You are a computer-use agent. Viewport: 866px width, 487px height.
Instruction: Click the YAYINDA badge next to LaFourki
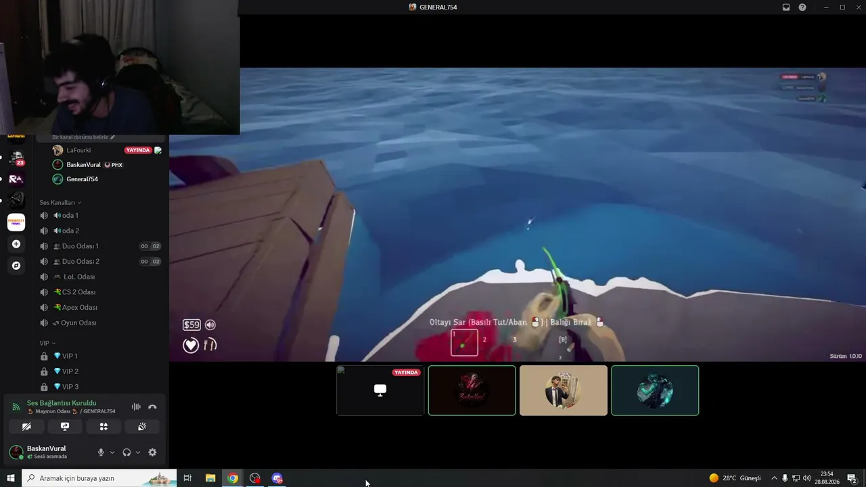(x=138, y=150)
